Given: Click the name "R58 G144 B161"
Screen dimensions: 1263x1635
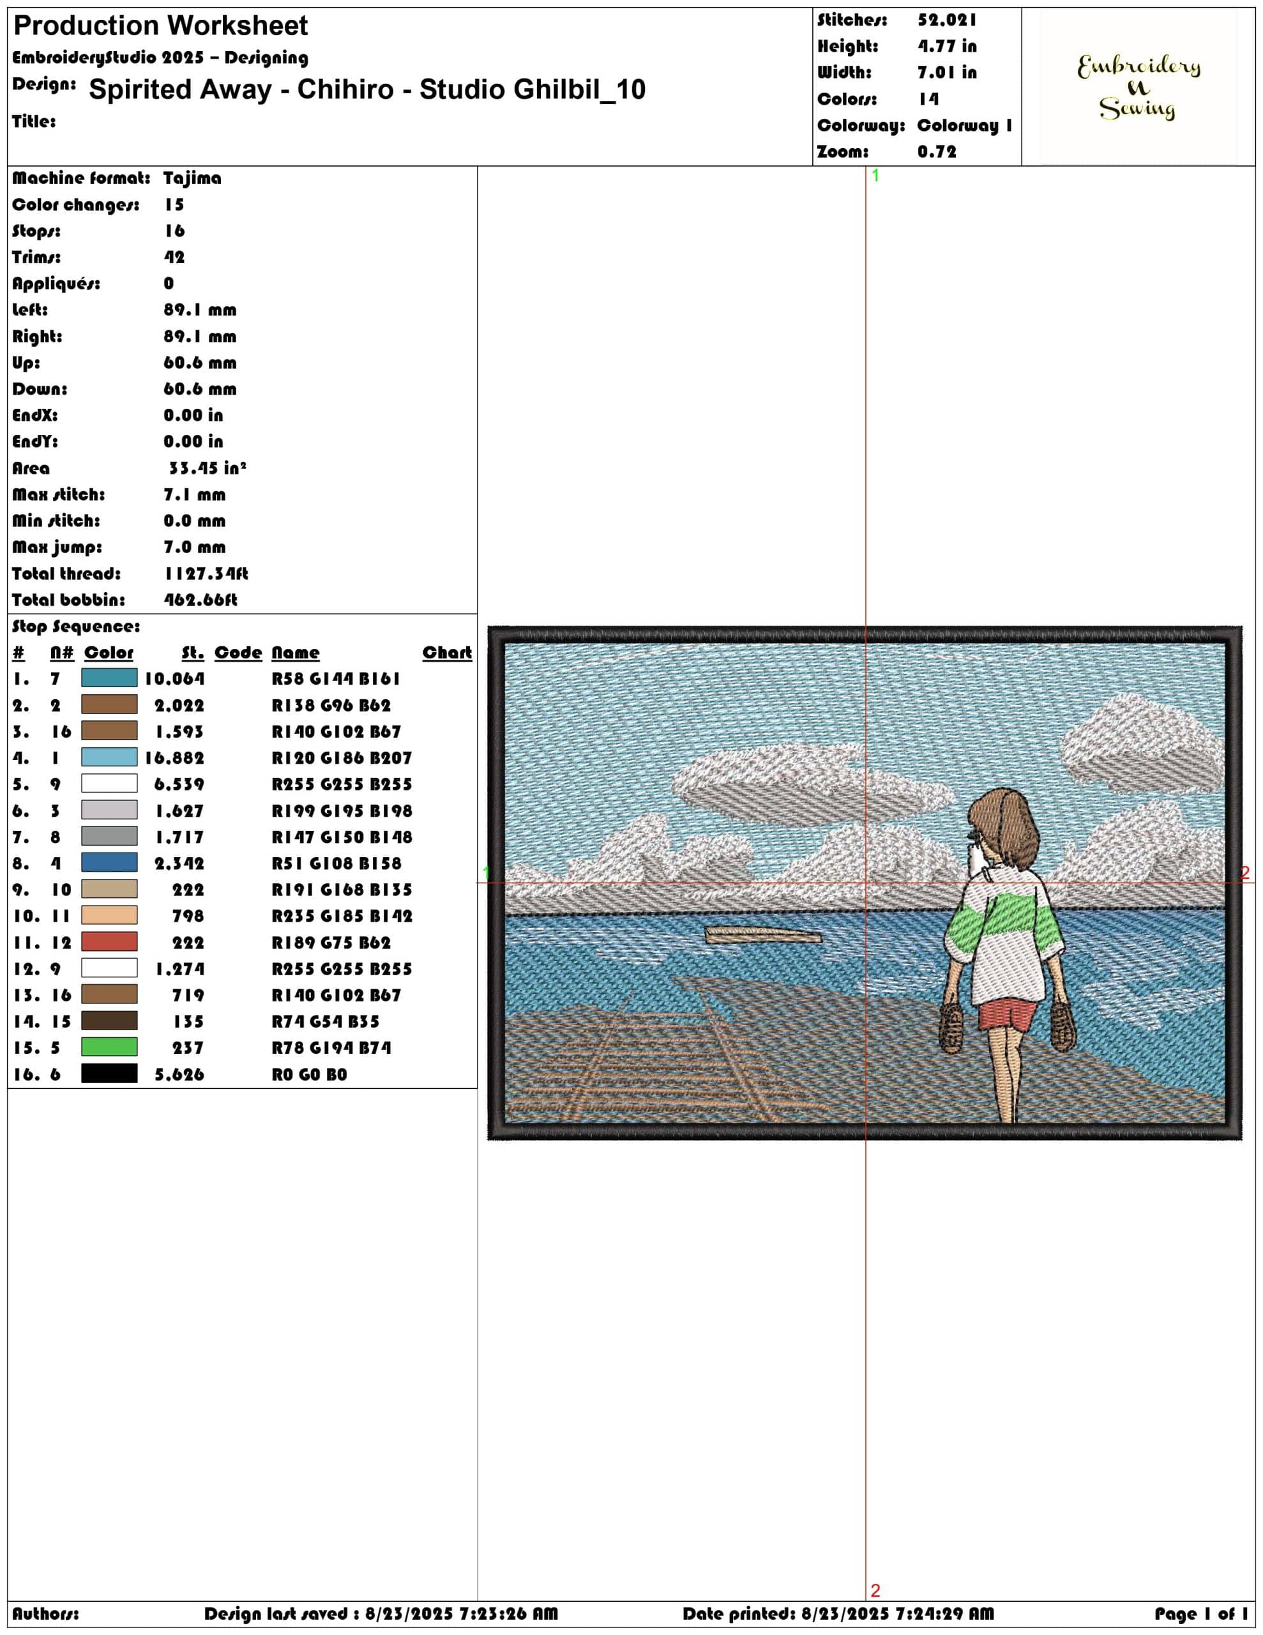Looking at the screenshot, I should coord(336,679).
